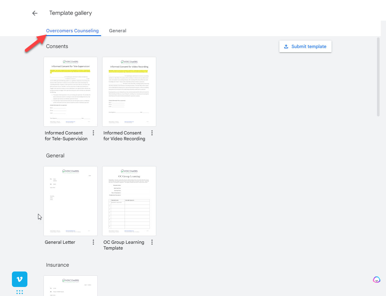Open more options for Video Recording consent template
The image size is (386, 296).
pos(152,133)
